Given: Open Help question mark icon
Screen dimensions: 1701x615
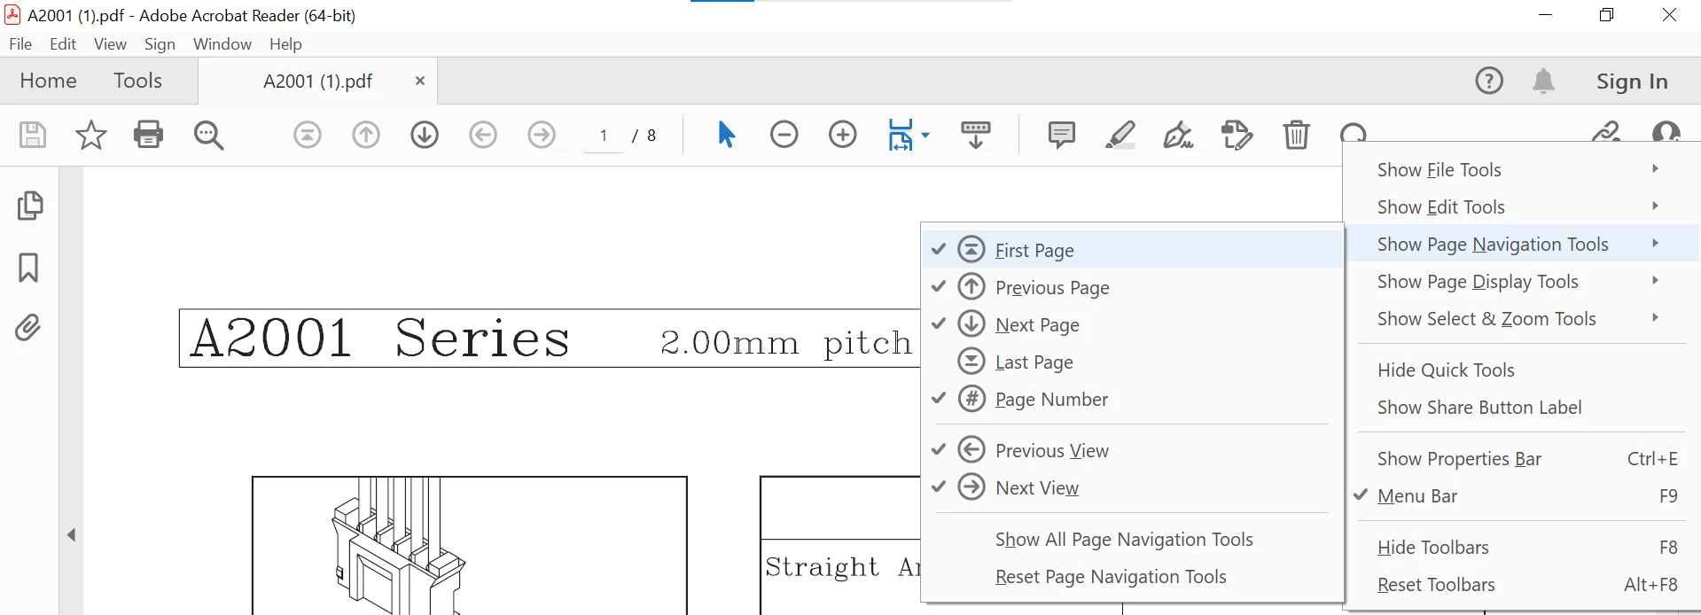Looking at the screenshot, I should pos(1489,81).
